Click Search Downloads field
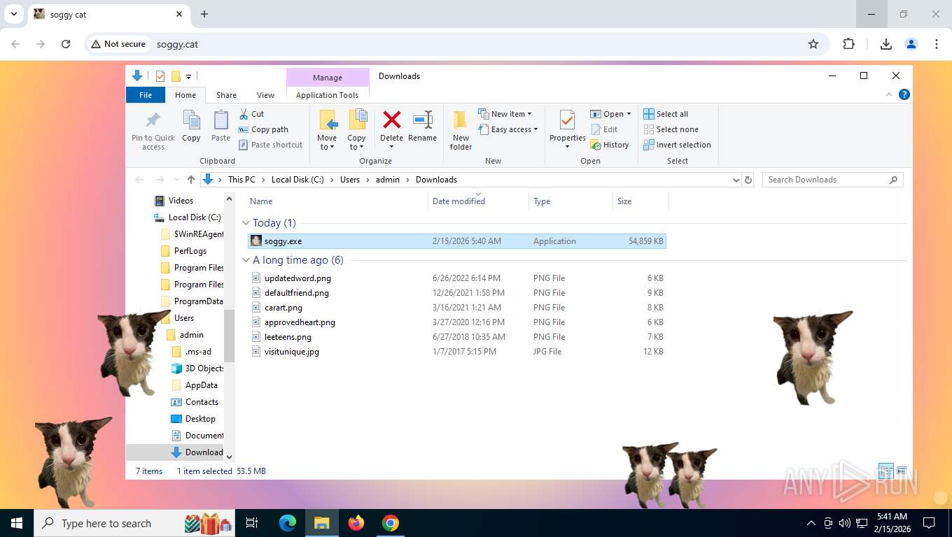This screenshot has width=952, height=537. pos(832,180)
